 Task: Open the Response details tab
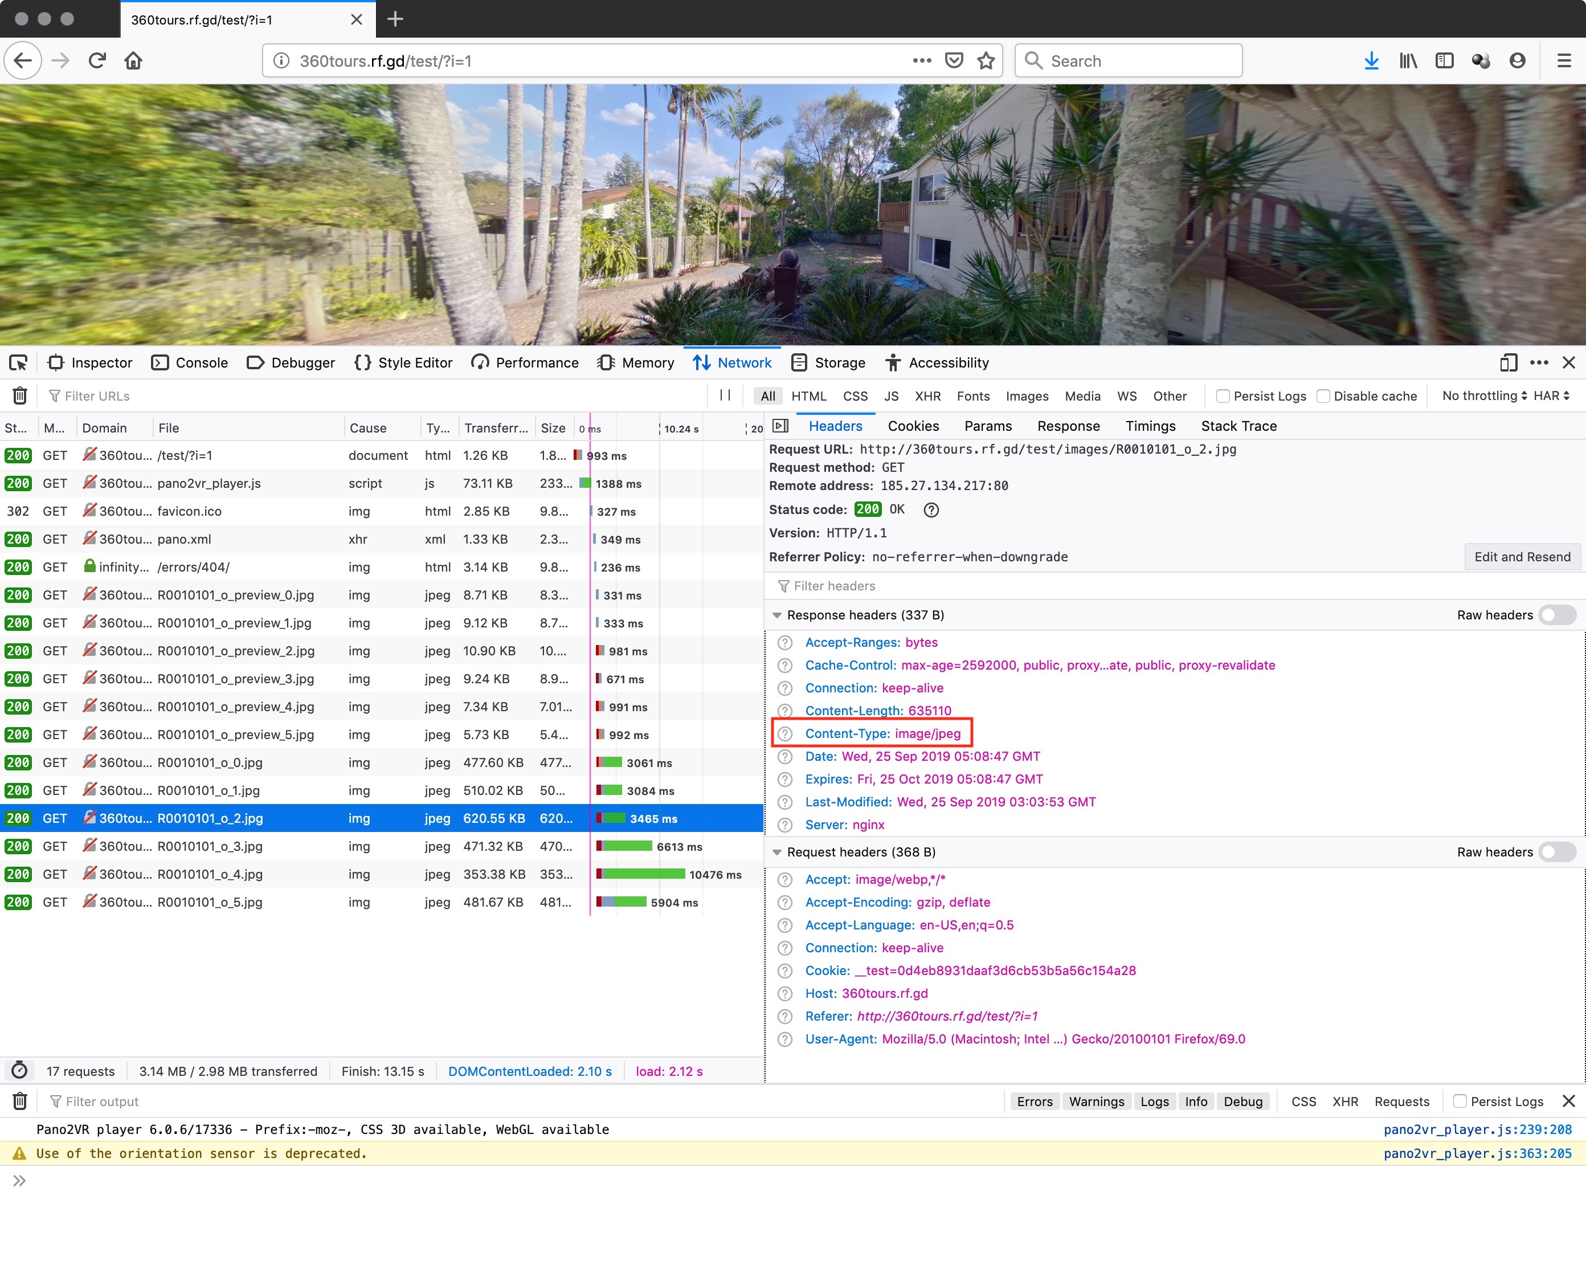click(1068, 426)
